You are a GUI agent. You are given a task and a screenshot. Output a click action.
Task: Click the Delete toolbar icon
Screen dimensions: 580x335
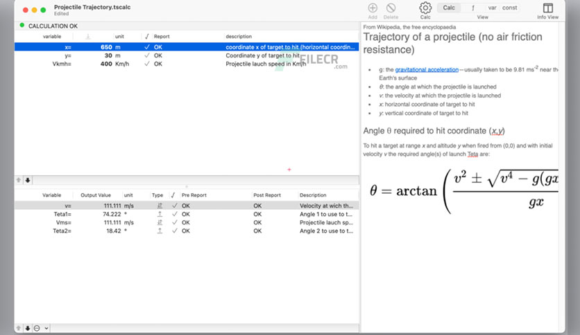click(391, 8)
